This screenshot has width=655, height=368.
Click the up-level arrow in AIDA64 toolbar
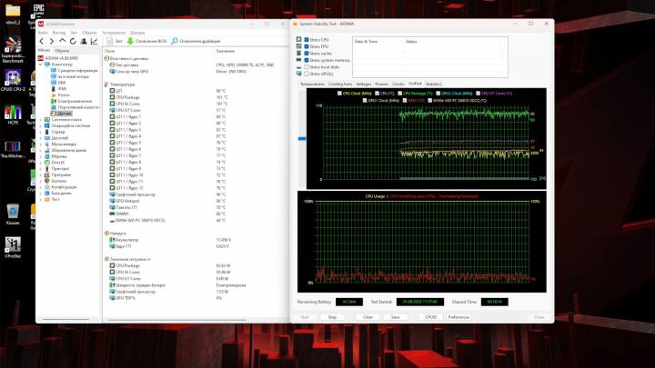tap(62, 41)
